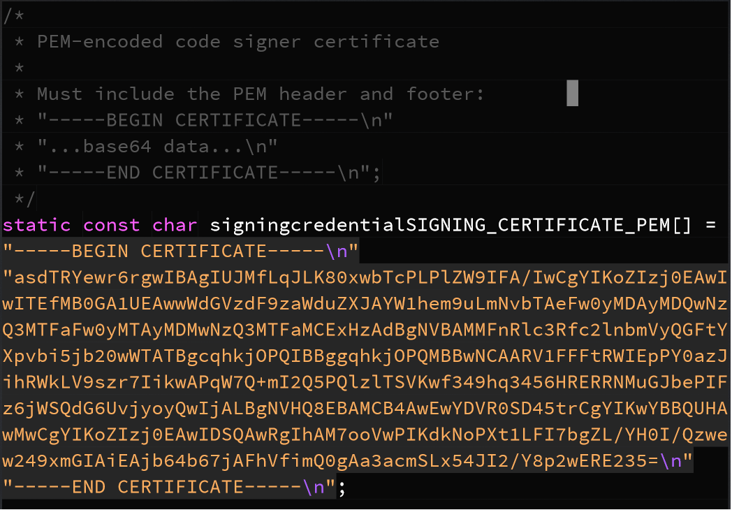The width and height of the screenshot is (732, 510).
Task: Click the base64 line starting "Q3MTFaFw0yMTAyMDMwNzQ3"
Action: click(365, 330)
